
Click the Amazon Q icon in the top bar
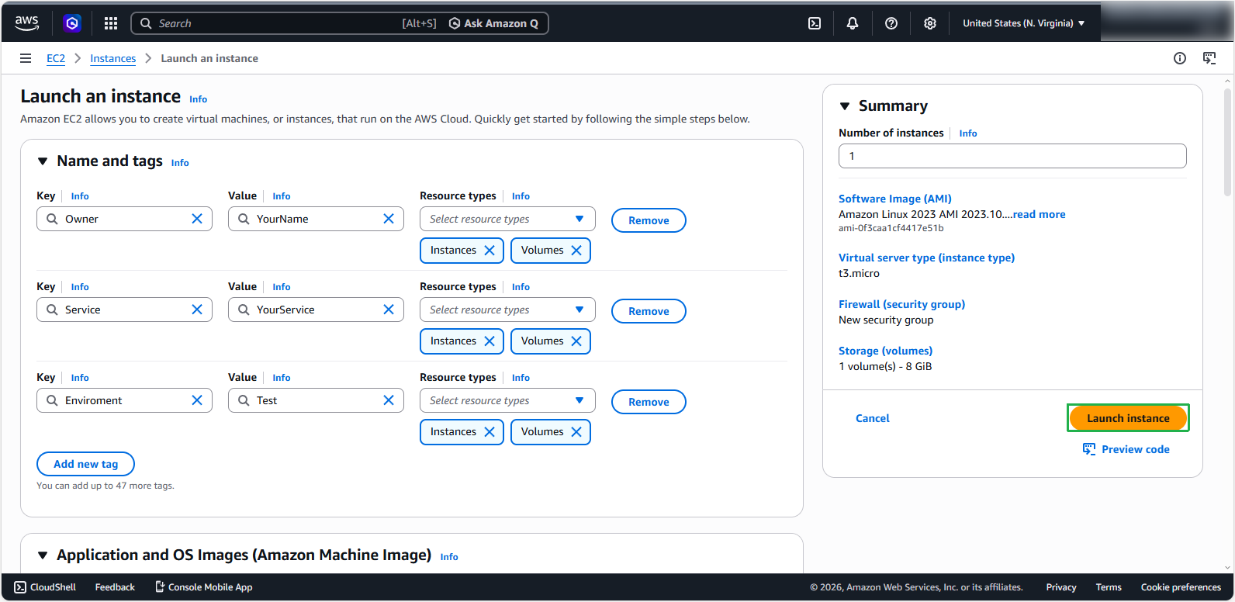point(72,23)
